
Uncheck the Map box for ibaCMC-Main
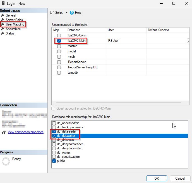pyautogui.click(x=59, y=41)
